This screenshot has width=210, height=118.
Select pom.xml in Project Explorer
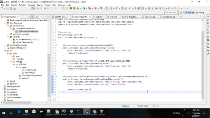13,84
